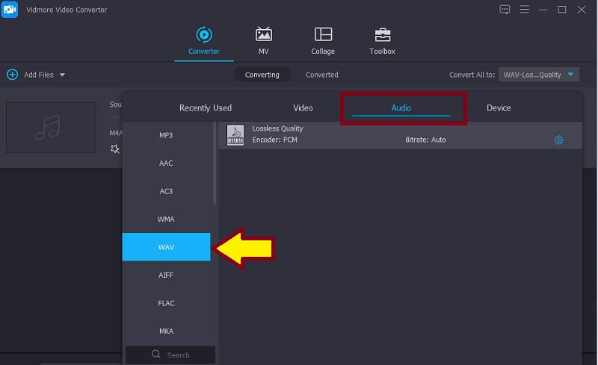
Task: Choose MP3 from the format list
Action: pyautogui.click(x=166, y=135)
